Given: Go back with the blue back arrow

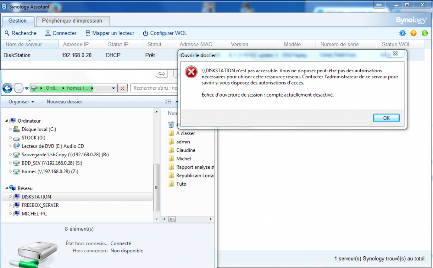Looking at the screenshot, I should [x=7, y=88].
